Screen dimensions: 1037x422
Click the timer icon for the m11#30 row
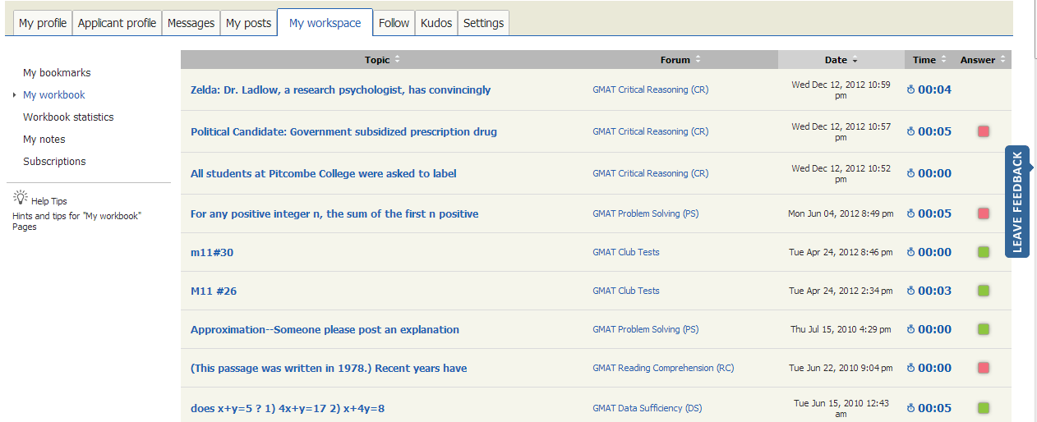[x=910, y=252]
